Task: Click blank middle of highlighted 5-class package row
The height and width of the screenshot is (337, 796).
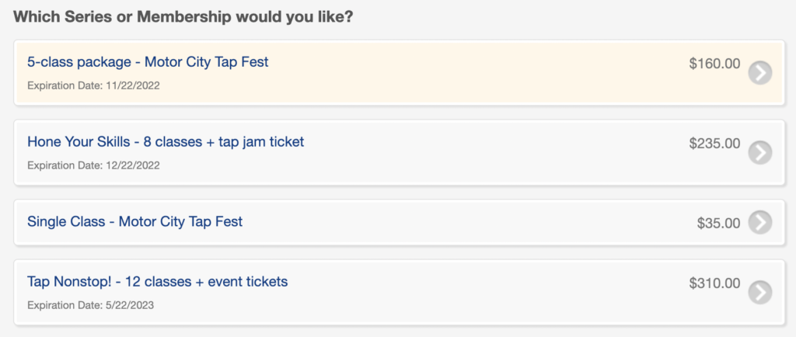Action: point(457,72)
